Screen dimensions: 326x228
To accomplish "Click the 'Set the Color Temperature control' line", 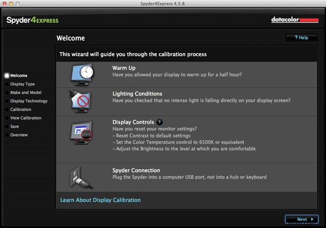I will tap(178, 142).
